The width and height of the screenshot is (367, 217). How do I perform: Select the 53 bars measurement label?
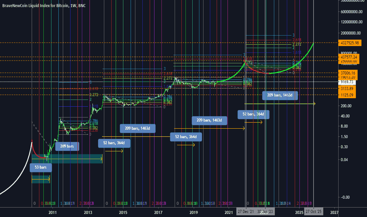41,168
